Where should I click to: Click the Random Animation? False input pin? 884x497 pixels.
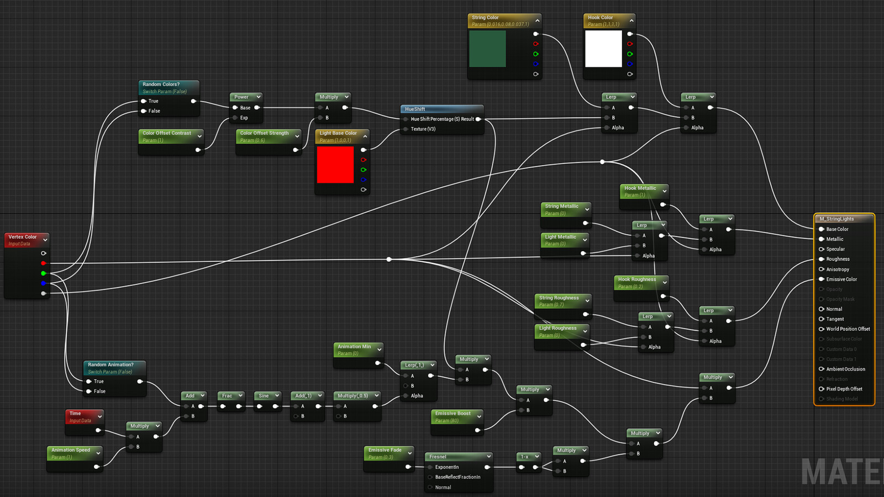coord(89,392)
